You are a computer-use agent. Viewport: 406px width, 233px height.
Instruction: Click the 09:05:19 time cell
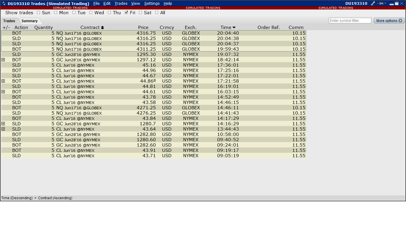pyautogui.click(x=228, y=156)
